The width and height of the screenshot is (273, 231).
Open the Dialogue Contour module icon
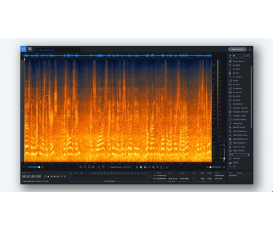[230, 108]
